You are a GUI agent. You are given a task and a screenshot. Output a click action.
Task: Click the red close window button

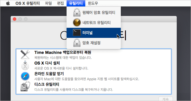pyautogui.click(x=15, y=19)
